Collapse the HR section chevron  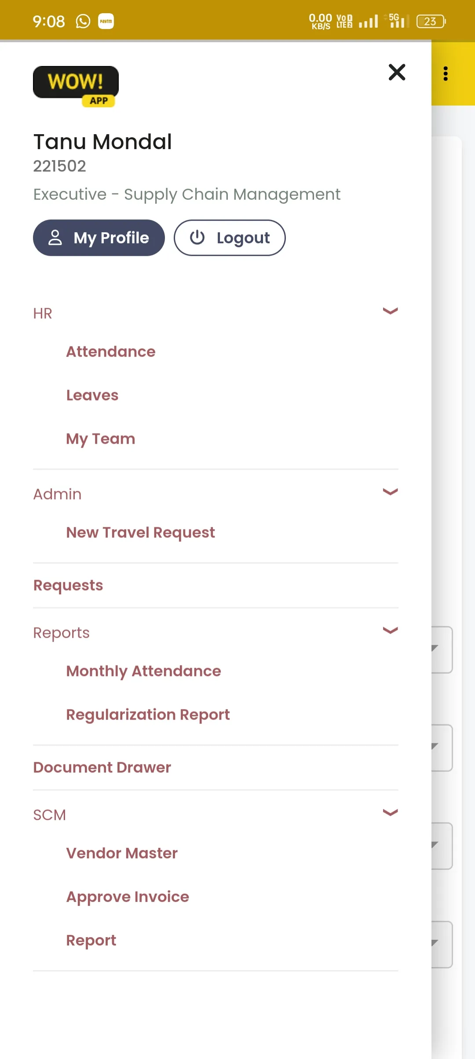pos(390,311)
